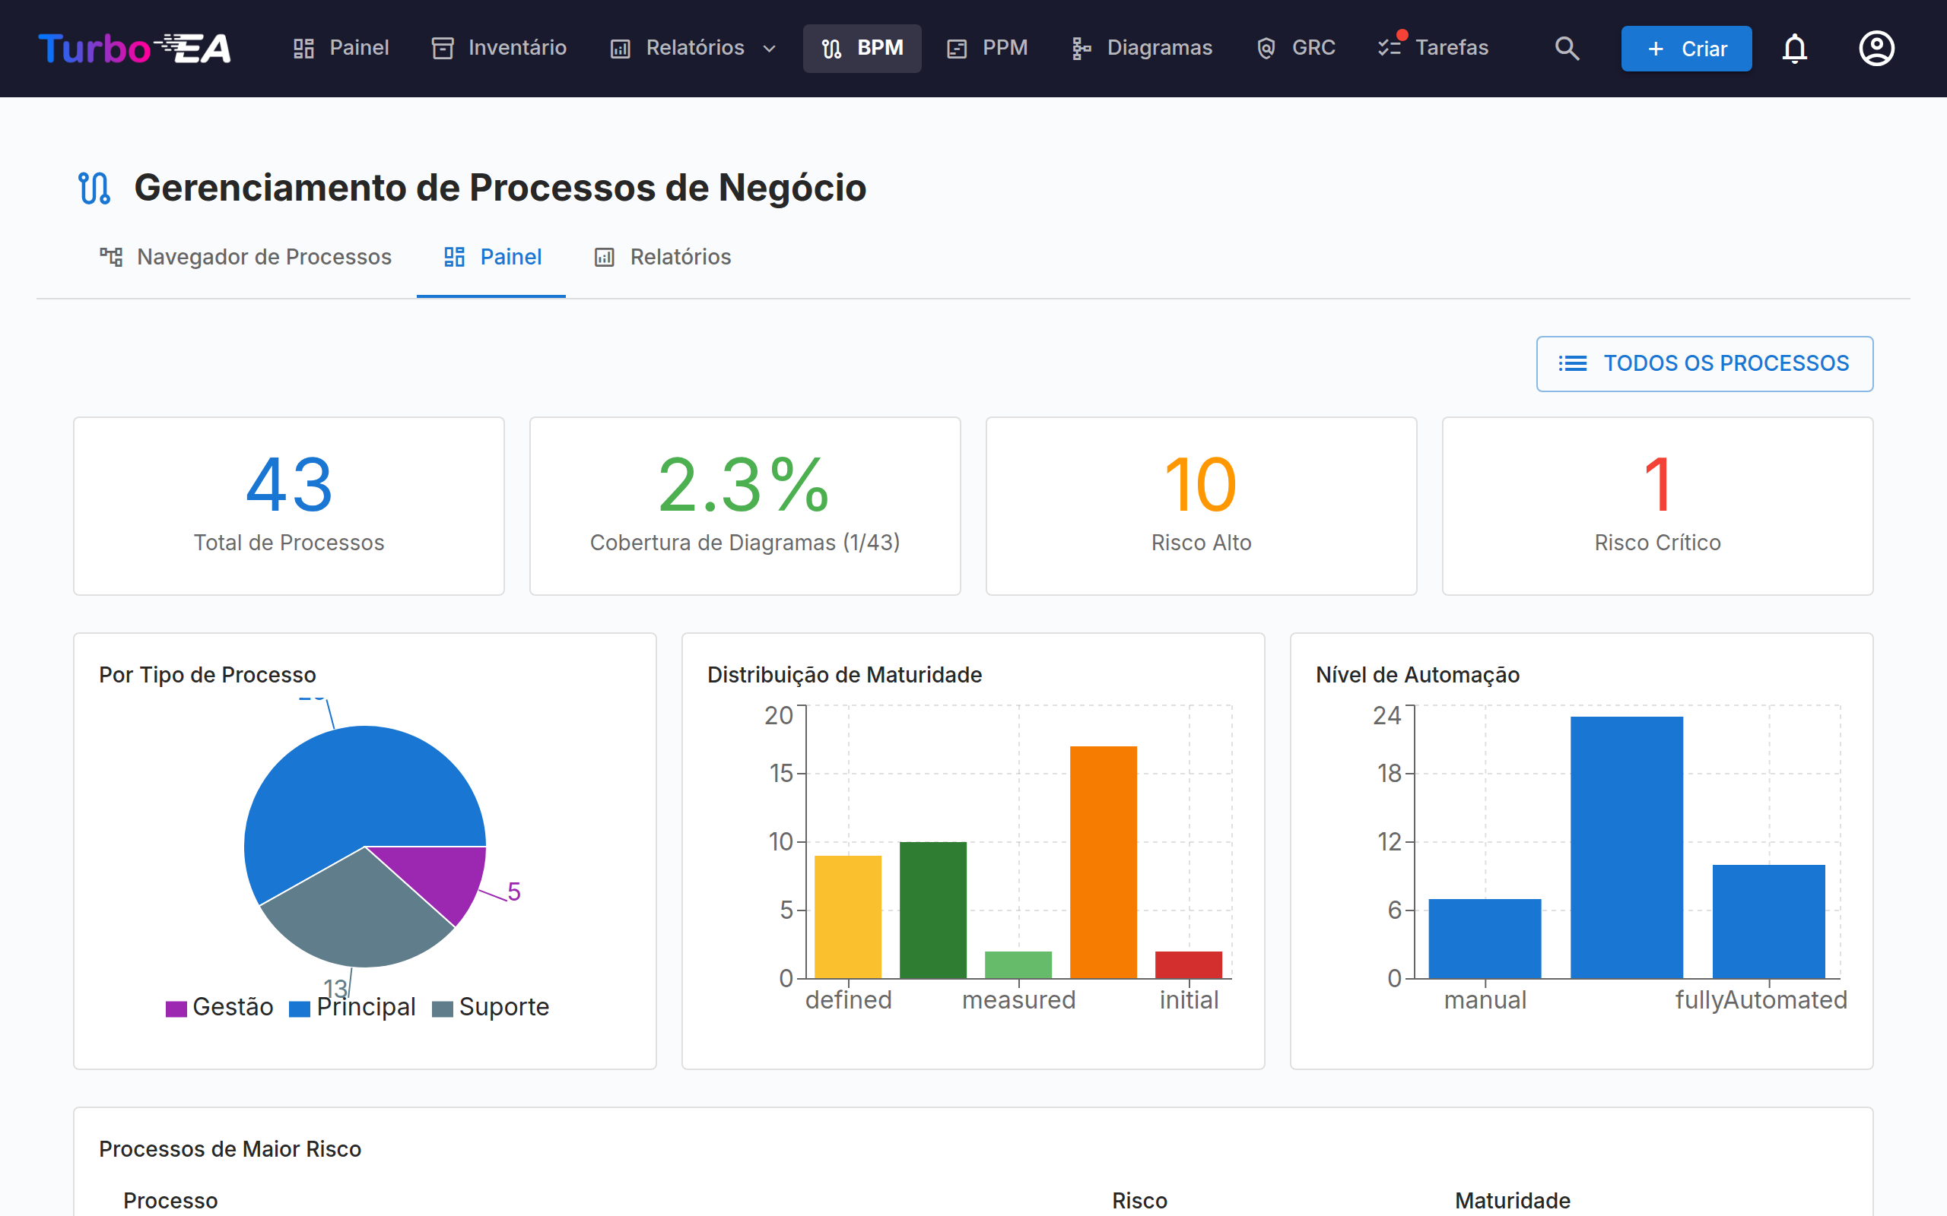Click the Risco column header
The image size is (1947, 1216).
1139,1200
